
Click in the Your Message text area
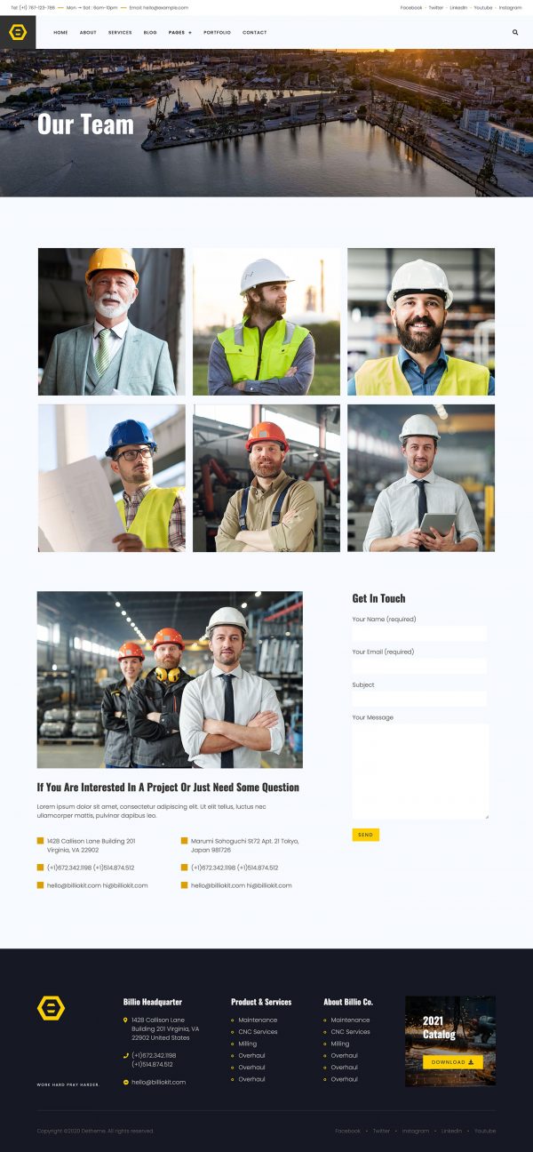pos(420,772)
